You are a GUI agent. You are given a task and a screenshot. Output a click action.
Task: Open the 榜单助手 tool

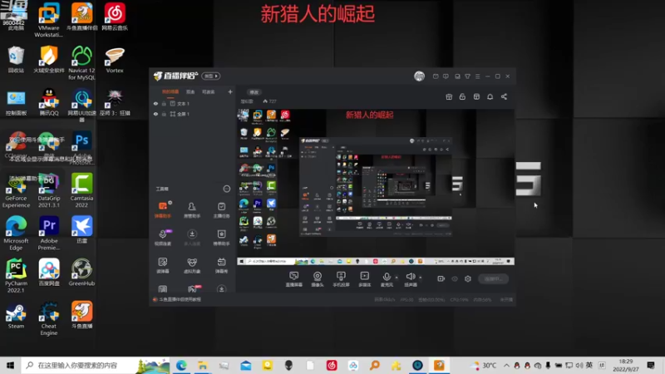click(221, 238)
